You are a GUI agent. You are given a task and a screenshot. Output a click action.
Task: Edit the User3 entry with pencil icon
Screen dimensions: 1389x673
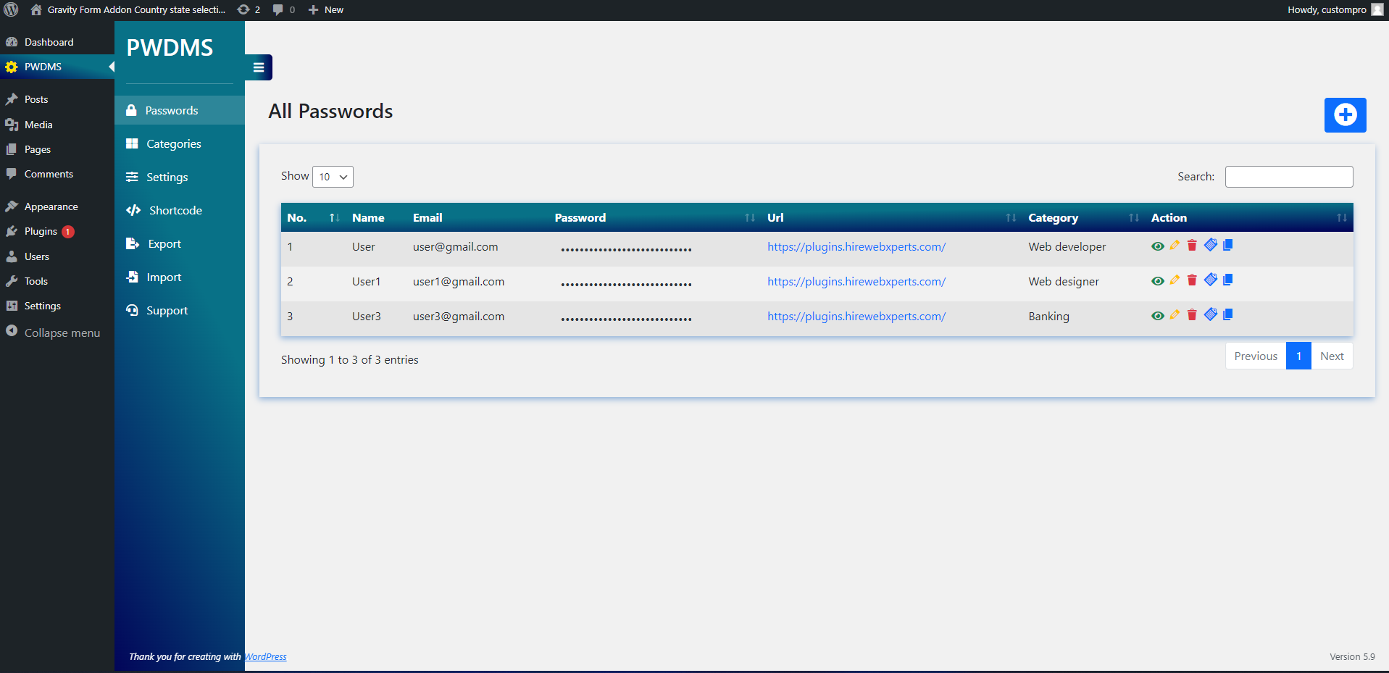coord(1175,315)
